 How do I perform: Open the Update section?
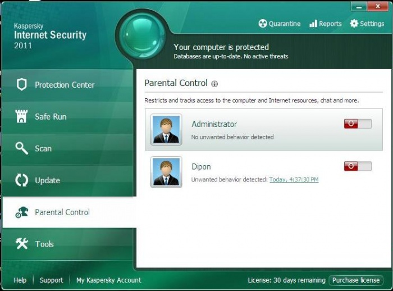[x=68, y=180]
